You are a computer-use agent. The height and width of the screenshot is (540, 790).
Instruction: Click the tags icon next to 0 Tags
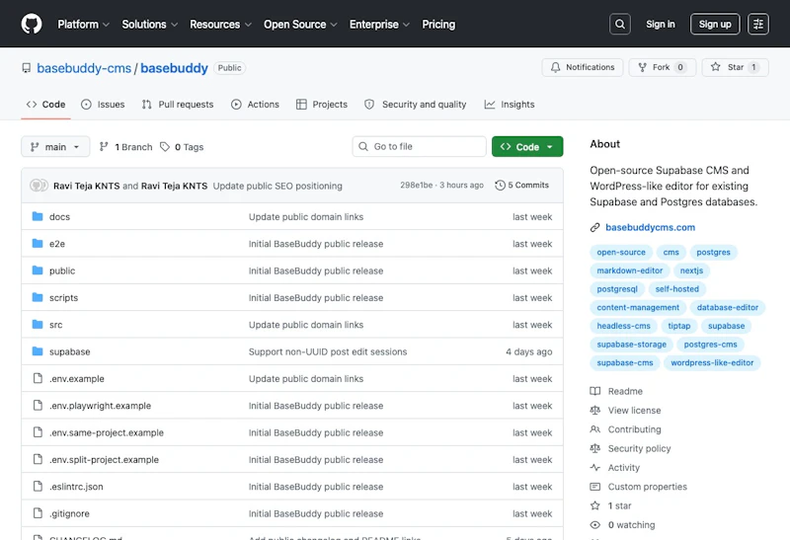[165, 146]
